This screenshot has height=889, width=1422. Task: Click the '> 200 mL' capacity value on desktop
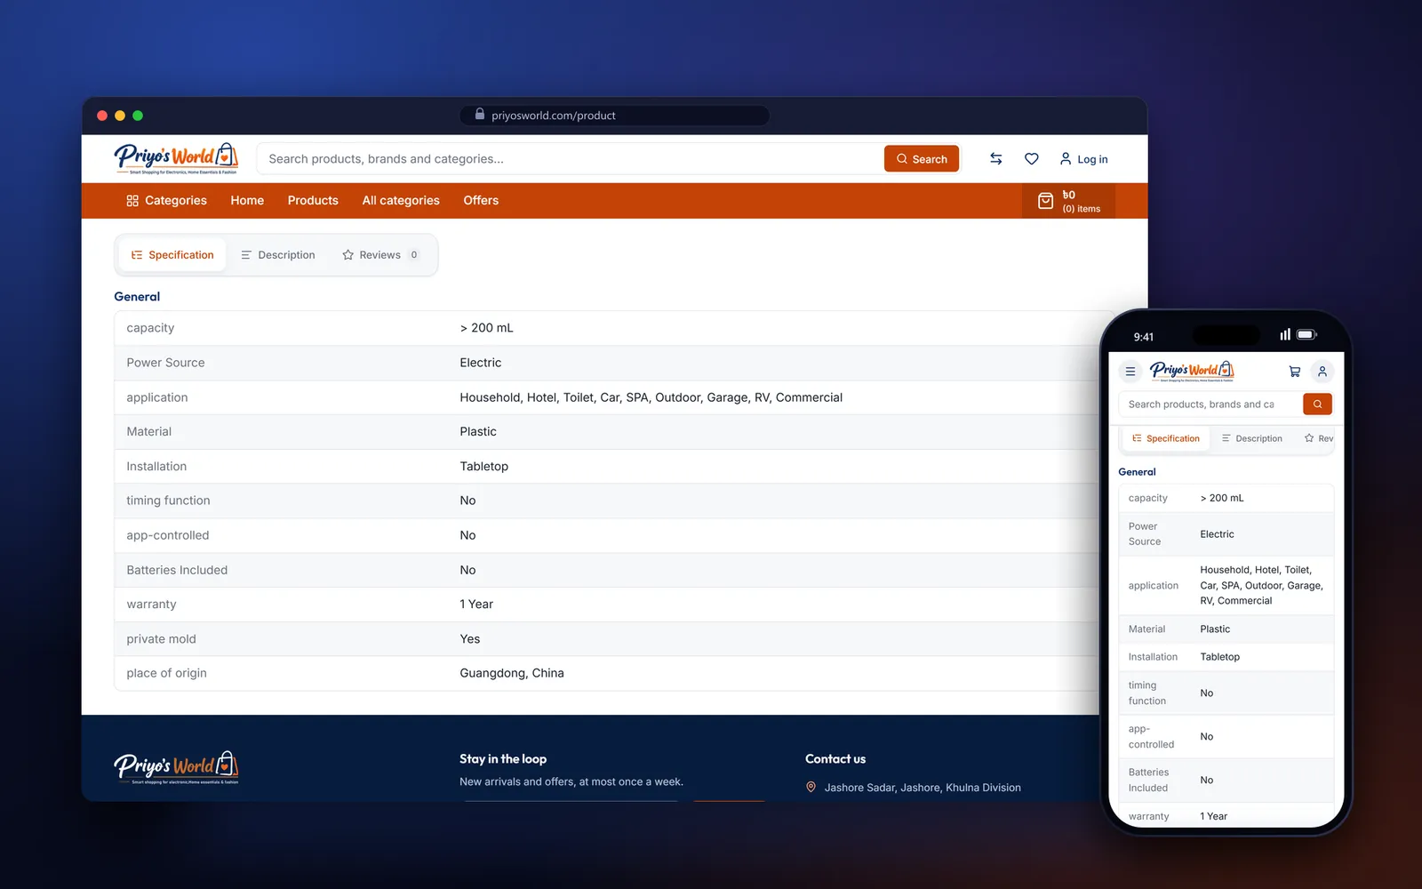click(486, 328)
